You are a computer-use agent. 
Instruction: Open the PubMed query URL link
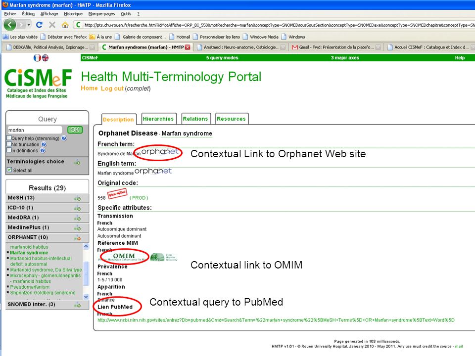coord(276,320)
